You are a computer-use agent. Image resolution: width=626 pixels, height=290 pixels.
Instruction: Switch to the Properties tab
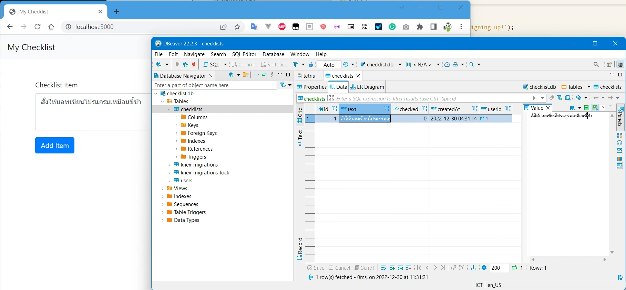pos(311,87)
